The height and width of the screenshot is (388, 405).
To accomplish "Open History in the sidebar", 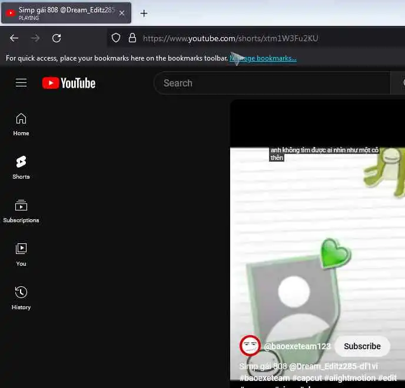I will [21, 298].
